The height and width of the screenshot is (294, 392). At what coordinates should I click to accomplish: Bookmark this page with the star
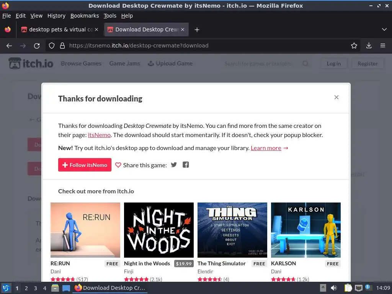(354, 46)
